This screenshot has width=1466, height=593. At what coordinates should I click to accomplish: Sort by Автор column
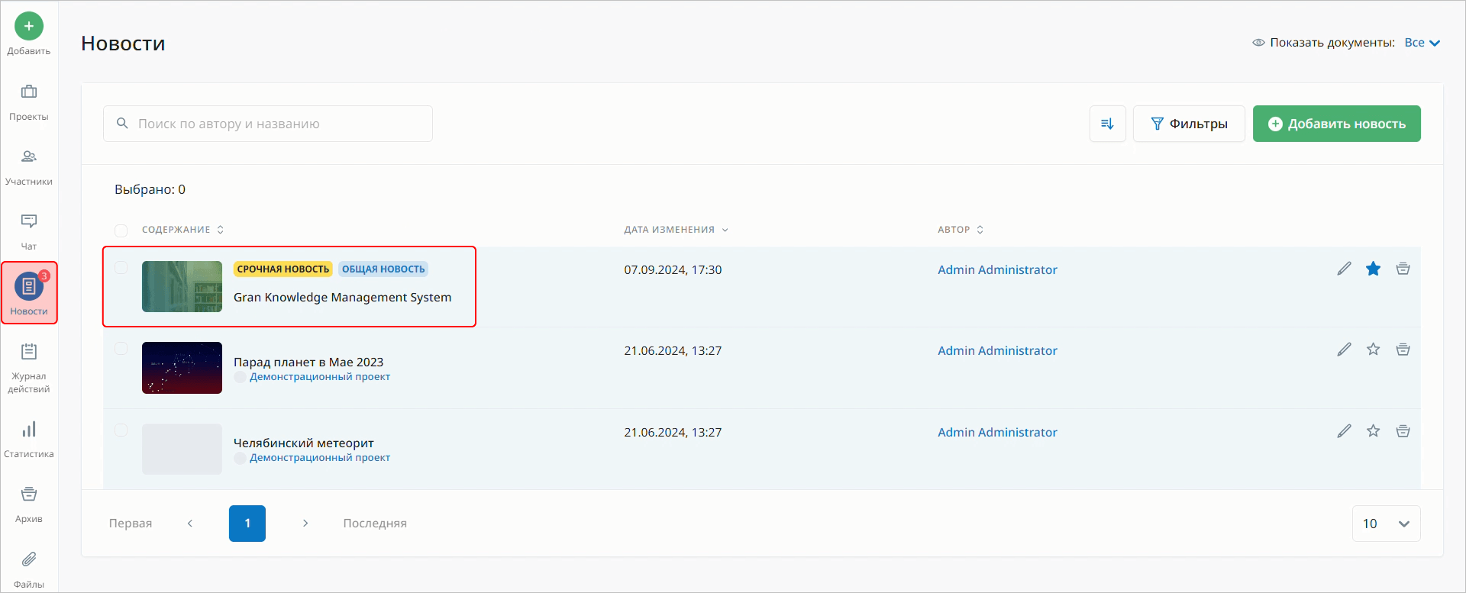pyautogui.click(x=961, y=230)
